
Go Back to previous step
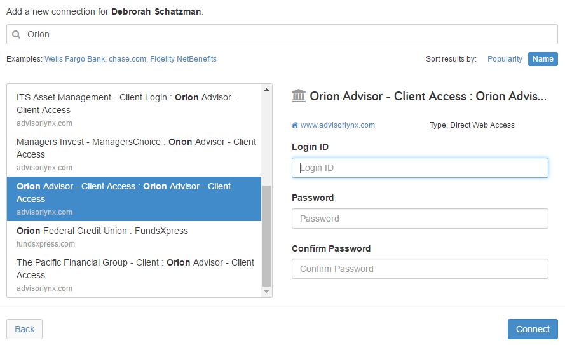point(25,329)
